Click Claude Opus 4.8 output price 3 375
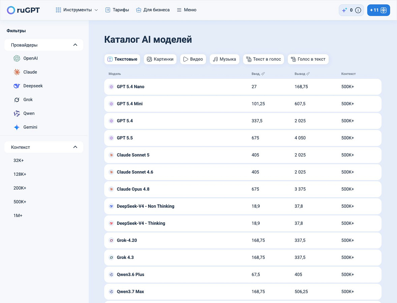This screenshot has width=397, height=303. coord(300,189)
